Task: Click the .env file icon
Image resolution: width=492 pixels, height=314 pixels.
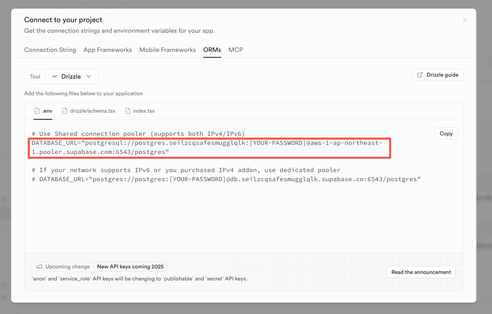Action: click(37, 111)
